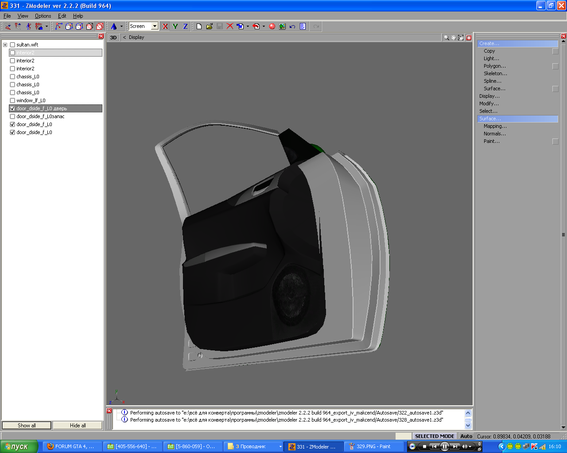Open the Options menu

click(43, 16)
